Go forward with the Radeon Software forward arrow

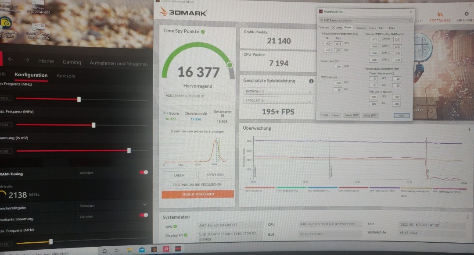pyautogui.click(x=27, y=60)
